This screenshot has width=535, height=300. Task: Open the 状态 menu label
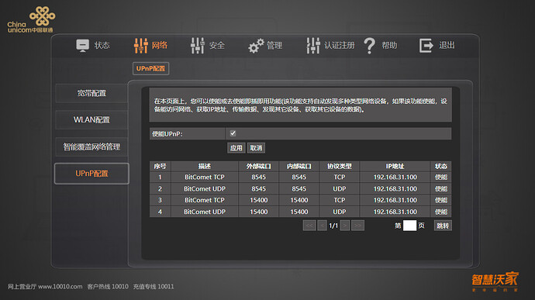102,46
